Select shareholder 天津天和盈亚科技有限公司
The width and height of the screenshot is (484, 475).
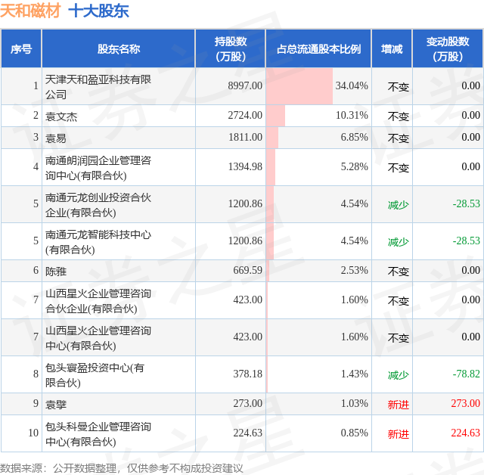(x=98, y=86)
